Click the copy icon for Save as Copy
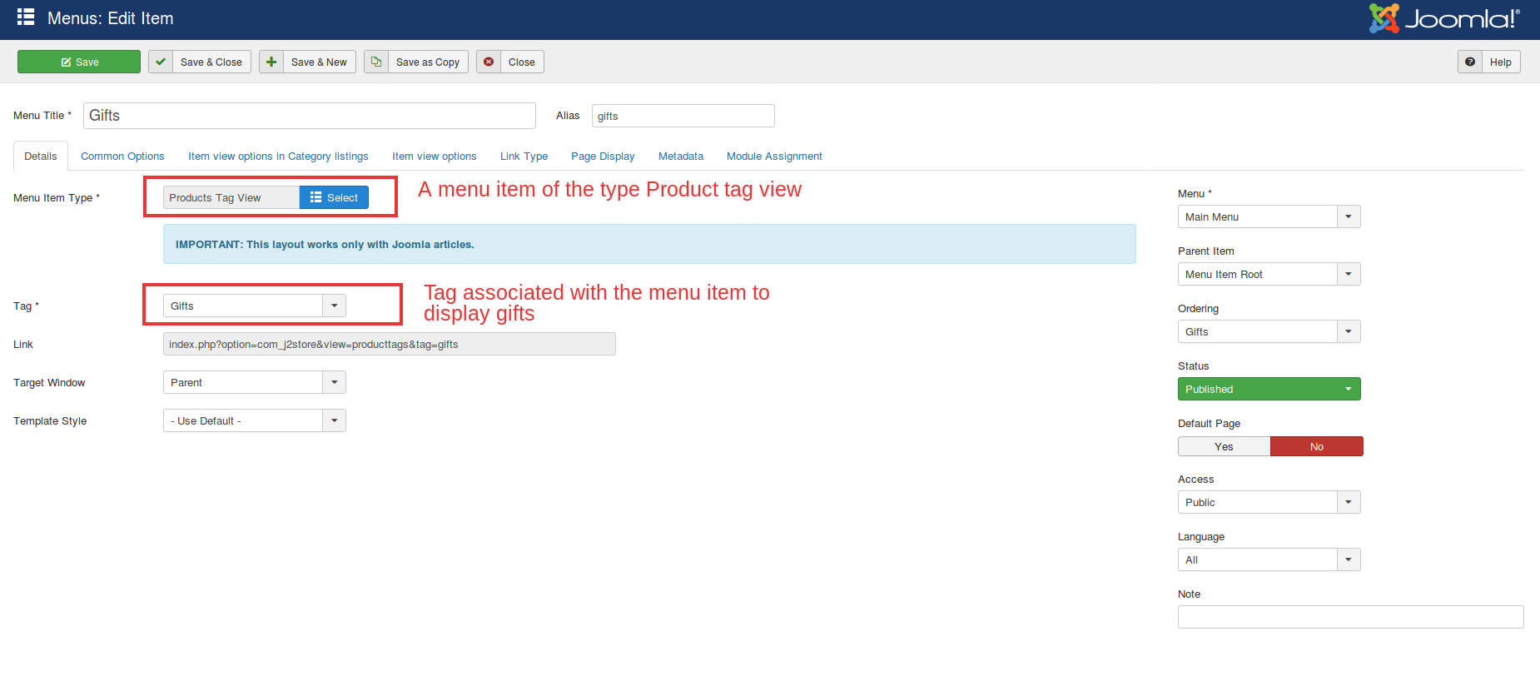1540x681 pixels. pos(376,62)
